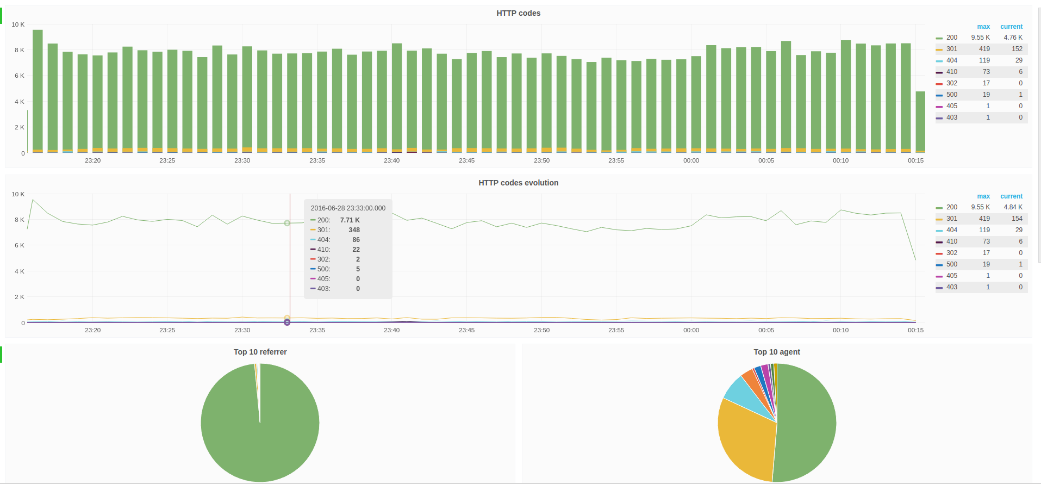Toggle series 405 in HTTP codes legend
Image resolution: width=1041 pixels, height=484 pixels.
click(951, 106)
